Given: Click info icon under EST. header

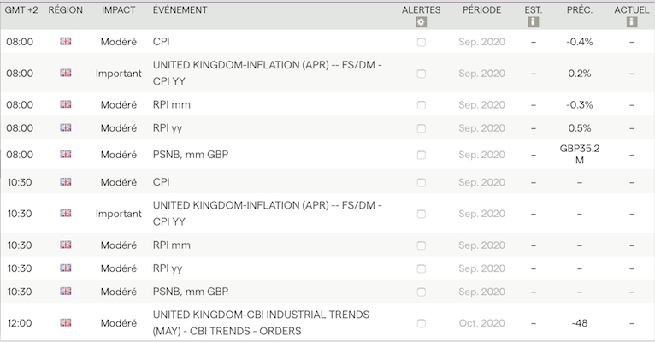Looking at the screenshot, I should click(x=534, y=22).
